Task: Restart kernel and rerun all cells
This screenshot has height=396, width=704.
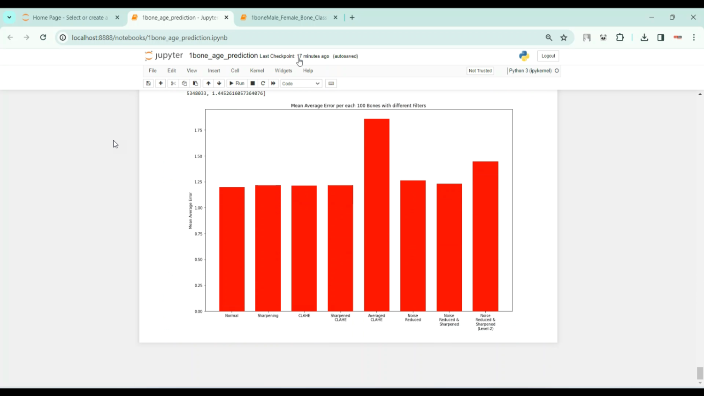Action: 274,84
